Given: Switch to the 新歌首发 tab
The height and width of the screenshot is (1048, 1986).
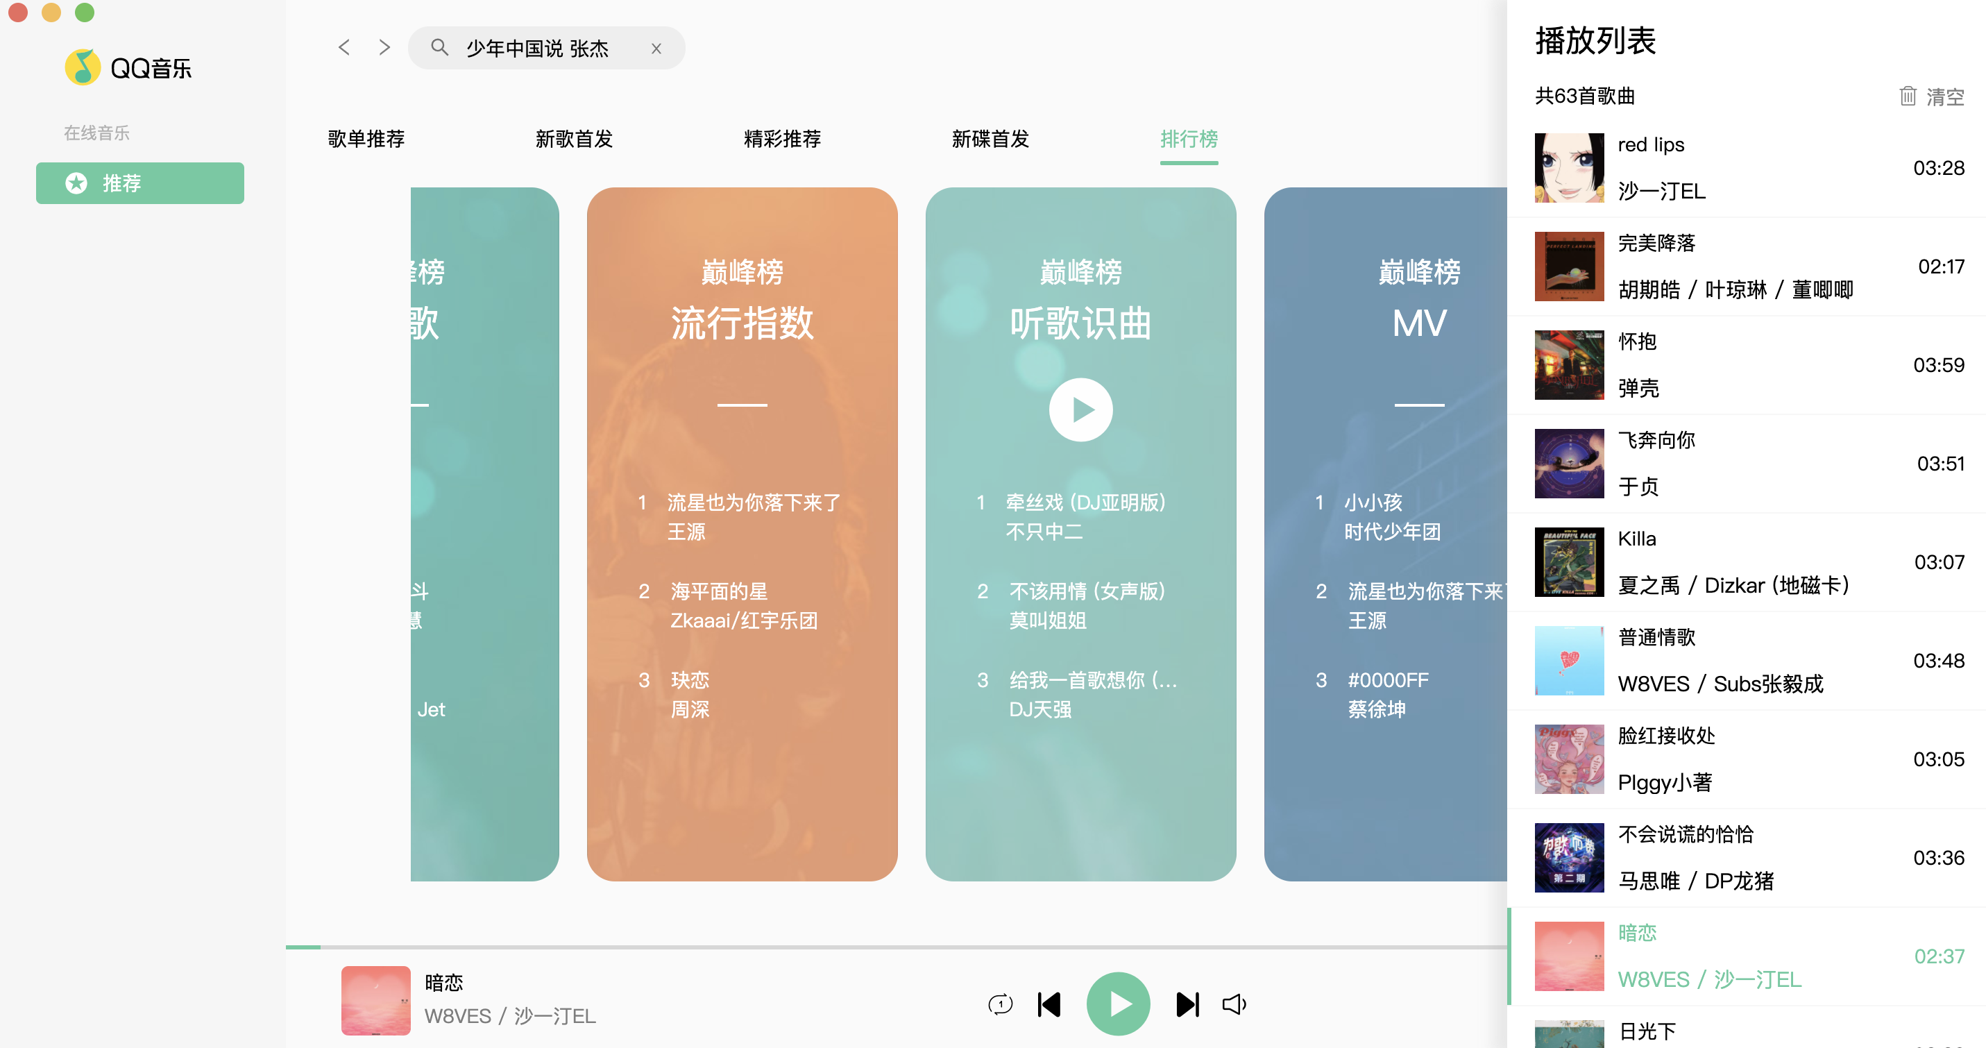Looking at the screenshot, I should click(575, 139).
